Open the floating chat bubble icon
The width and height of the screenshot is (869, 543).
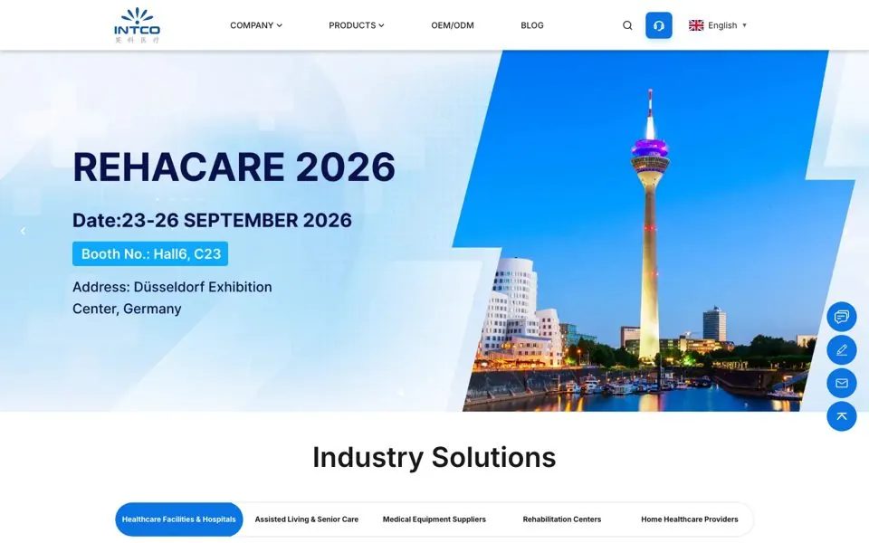(841, 317)
